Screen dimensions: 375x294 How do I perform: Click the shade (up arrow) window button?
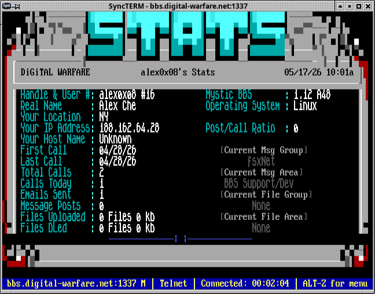point(340,6)
